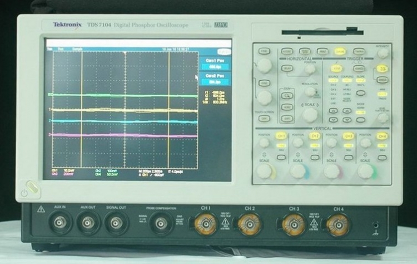Toggle the lower FINE button
This screenshot has width=417, height=264.
click(x=264, y=83)
